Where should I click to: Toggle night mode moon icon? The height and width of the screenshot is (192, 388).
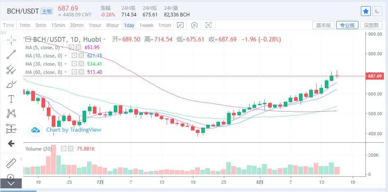tap(377, 11)
